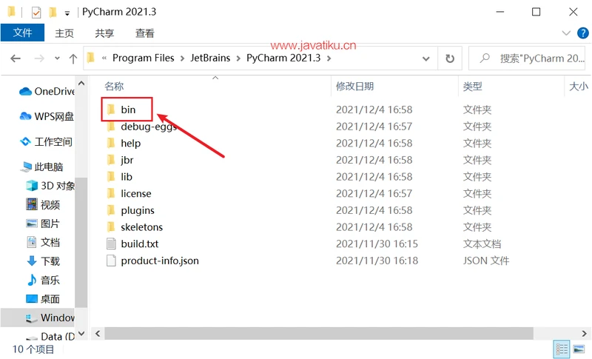The height and width of the screenshot is (359, 592).
Task: Click the Up one level arrow
Action: 73,58
